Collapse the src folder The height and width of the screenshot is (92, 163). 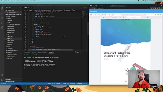[x=8, y=34]
